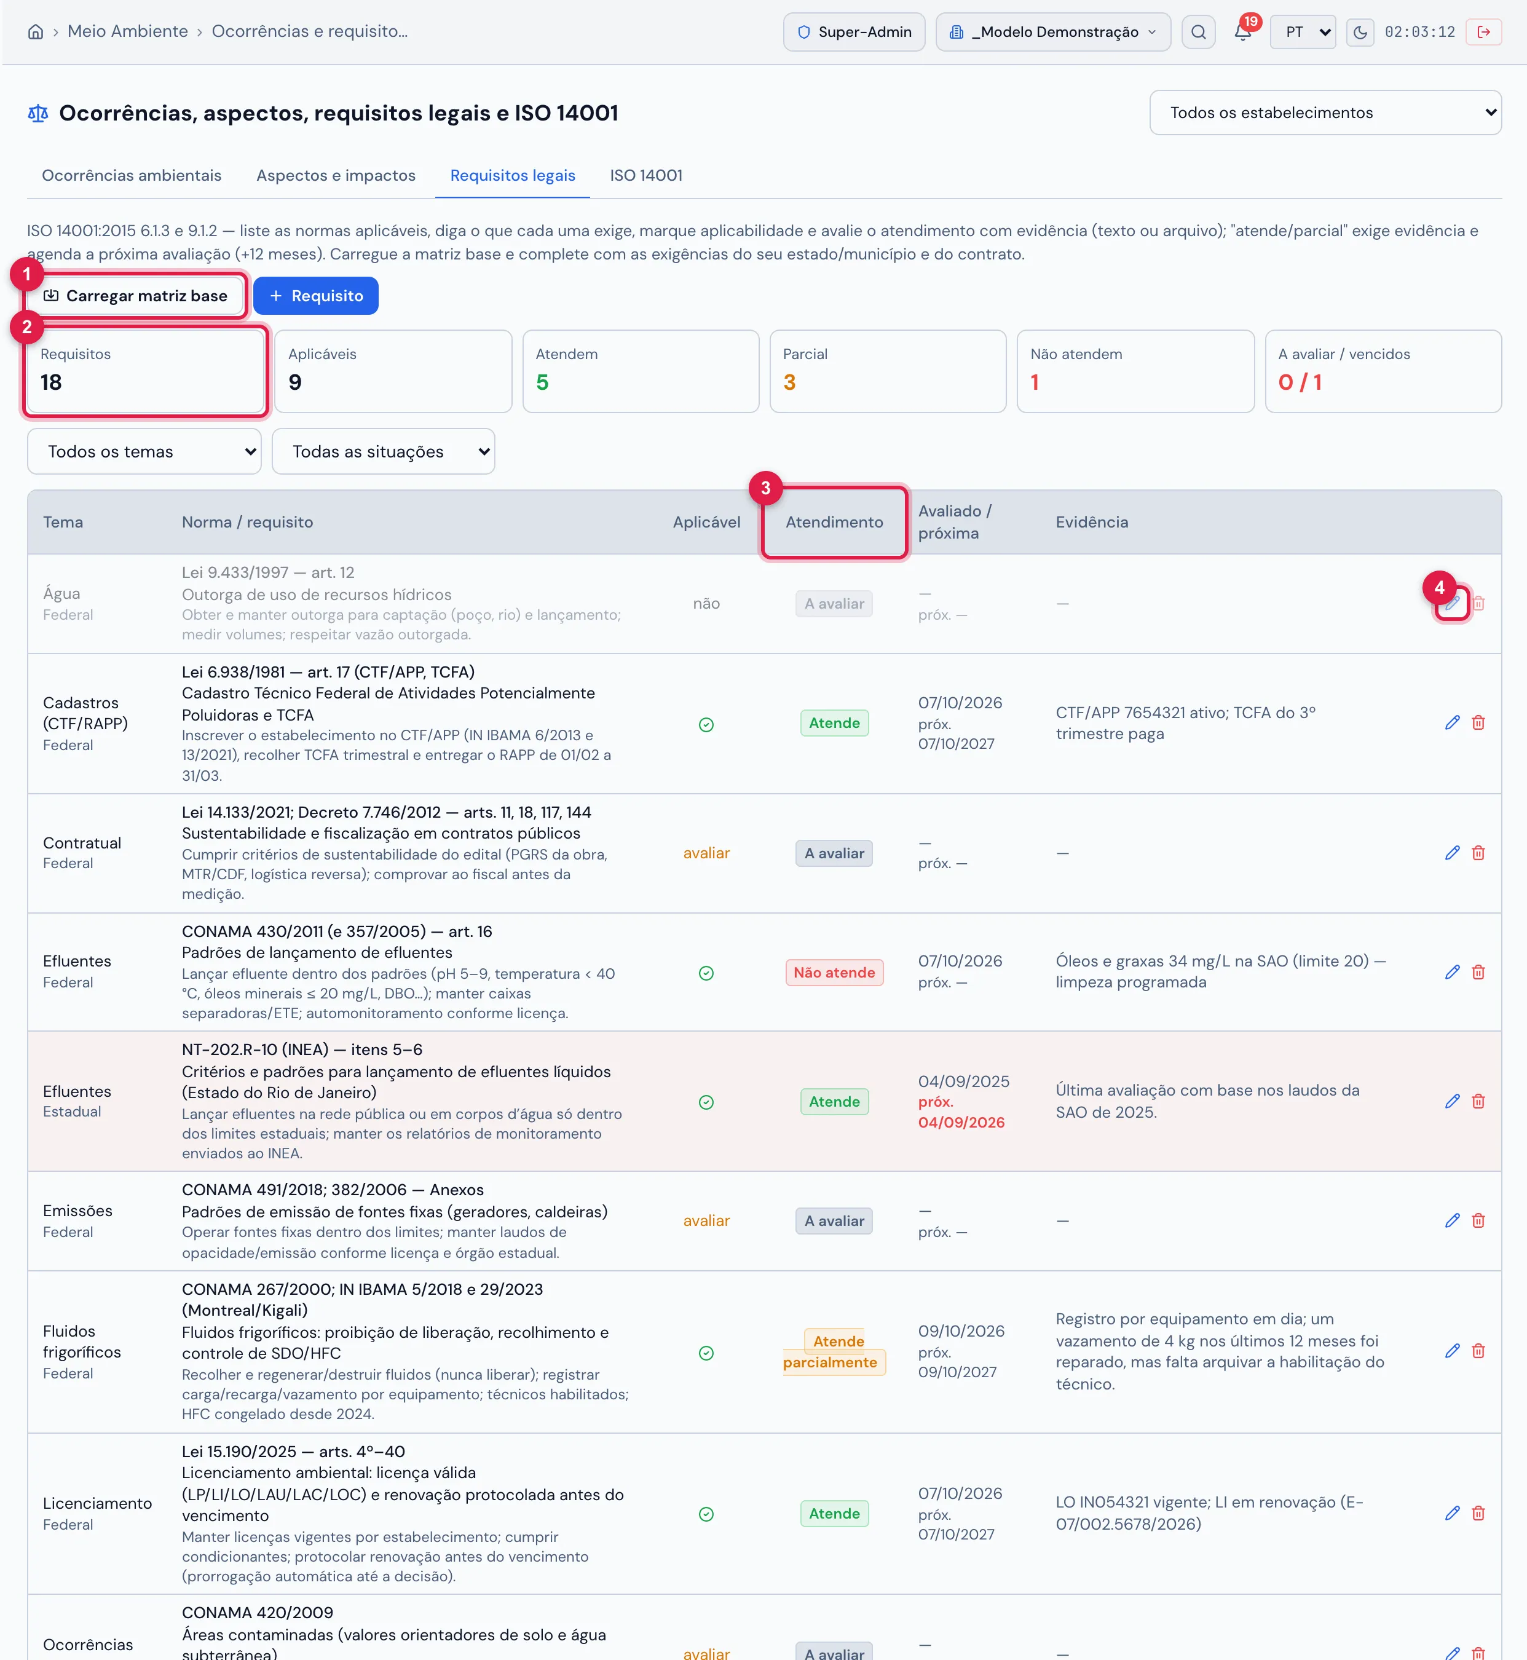Click the Evidência column header

[x=1092, y=522]
